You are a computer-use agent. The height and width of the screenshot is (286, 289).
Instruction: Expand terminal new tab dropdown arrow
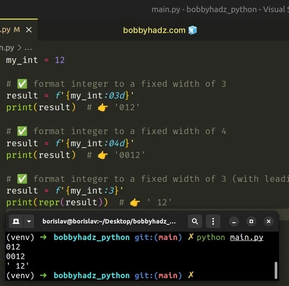(x=29, y=221)
